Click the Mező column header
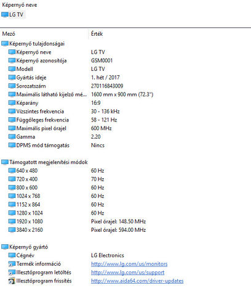 tap(9, 34)
